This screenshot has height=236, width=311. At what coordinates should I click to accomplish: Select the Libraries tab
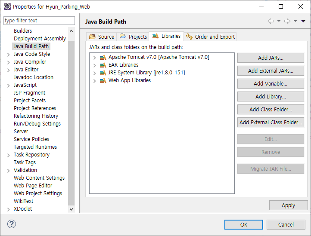166,36
